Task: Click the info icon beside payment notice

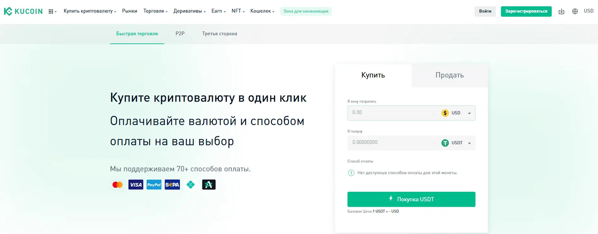Action: coord(351,173)
